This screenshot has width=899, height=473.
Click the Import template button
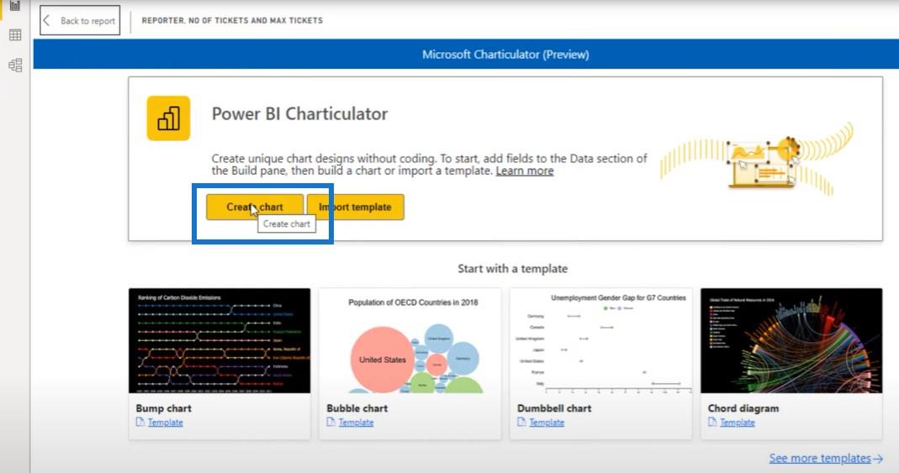pyautogui.click(x=356, y=207)
